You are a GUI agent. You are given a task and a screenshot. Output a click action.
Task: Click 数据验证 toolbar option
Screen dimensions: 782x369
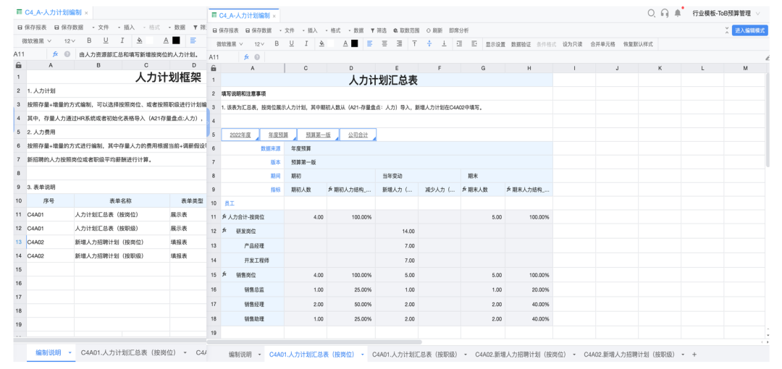click(521, 44)
